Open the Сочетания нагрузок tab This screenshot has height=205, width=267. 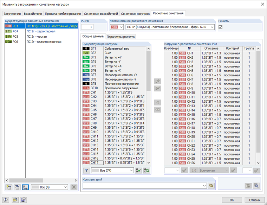(135, 14)
